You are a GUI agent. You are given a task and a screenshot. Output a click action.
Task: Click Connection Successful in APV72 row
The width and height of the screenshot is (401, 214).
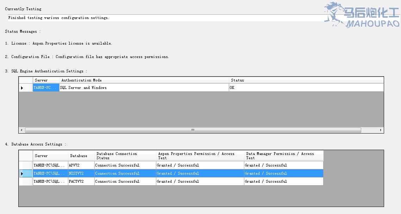(125, 165)
